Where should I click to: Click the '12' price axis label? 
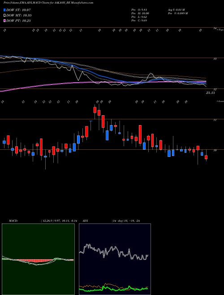(x=215, y=89)
